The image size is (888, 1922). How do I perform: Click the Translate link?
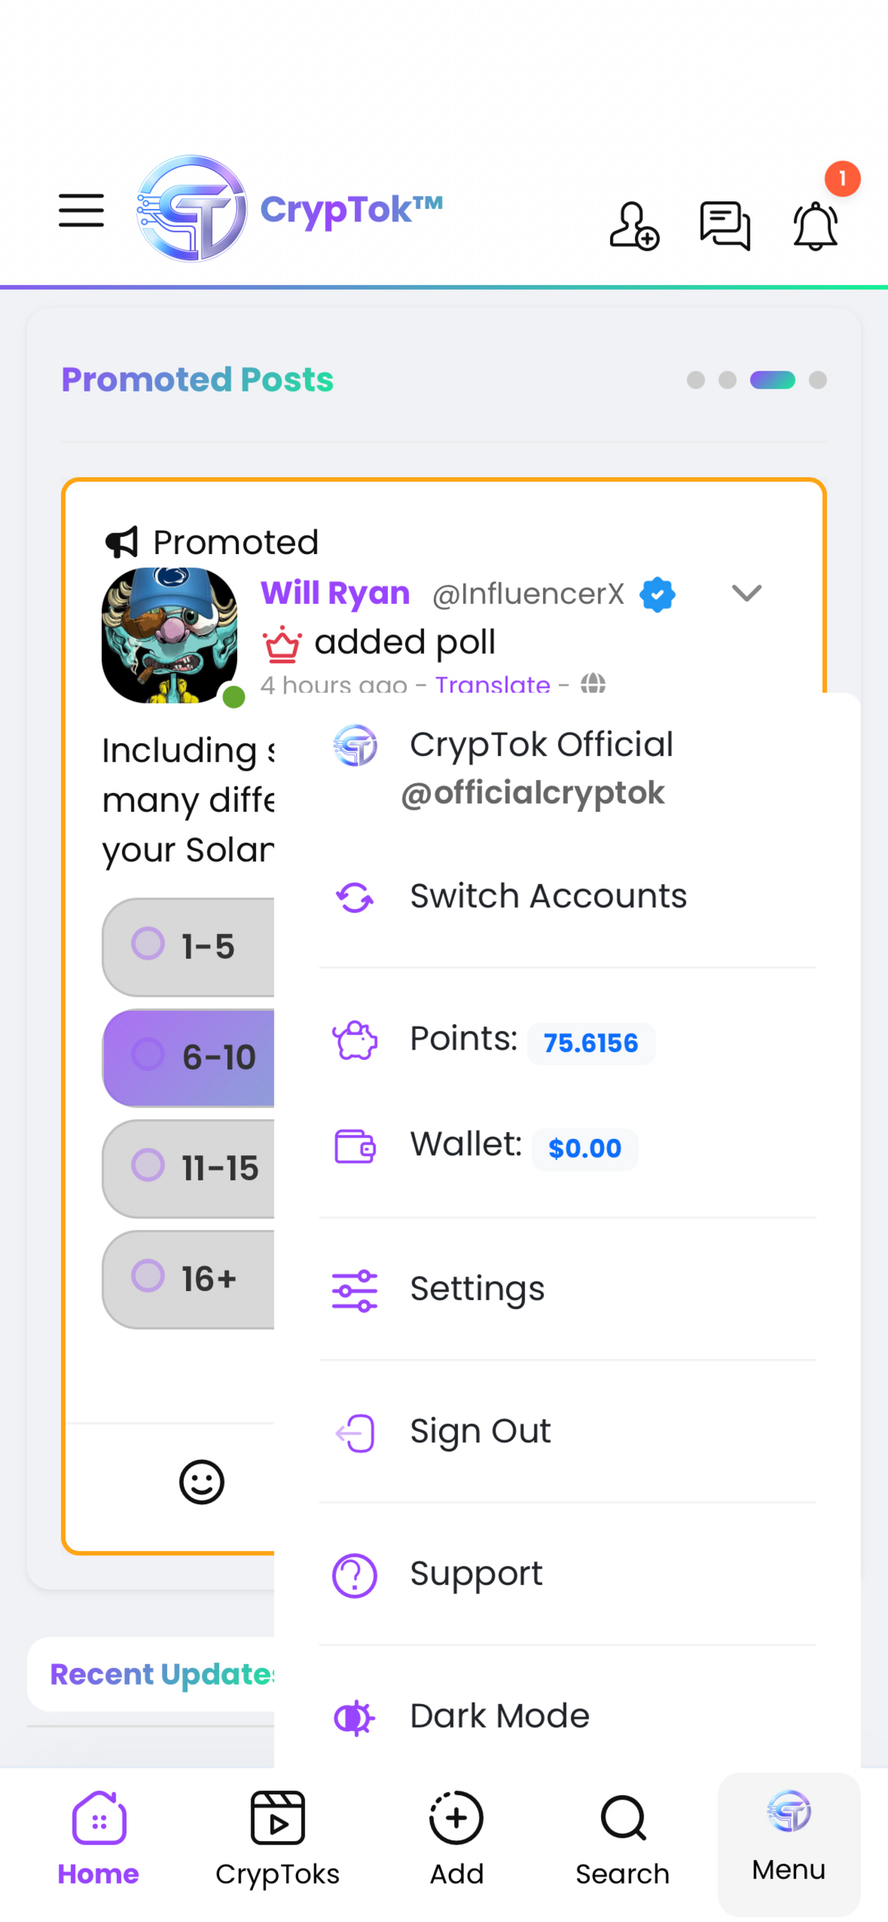(493, 684)
